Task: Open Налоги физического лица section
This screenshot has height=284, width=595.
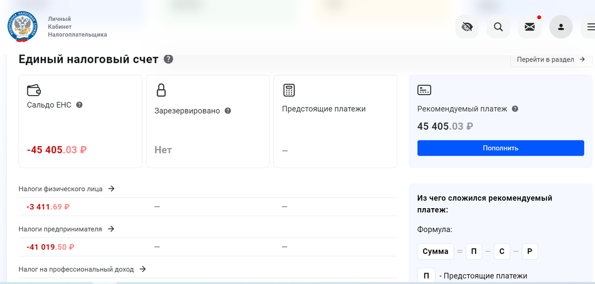Action: click(x=66, y=189)
